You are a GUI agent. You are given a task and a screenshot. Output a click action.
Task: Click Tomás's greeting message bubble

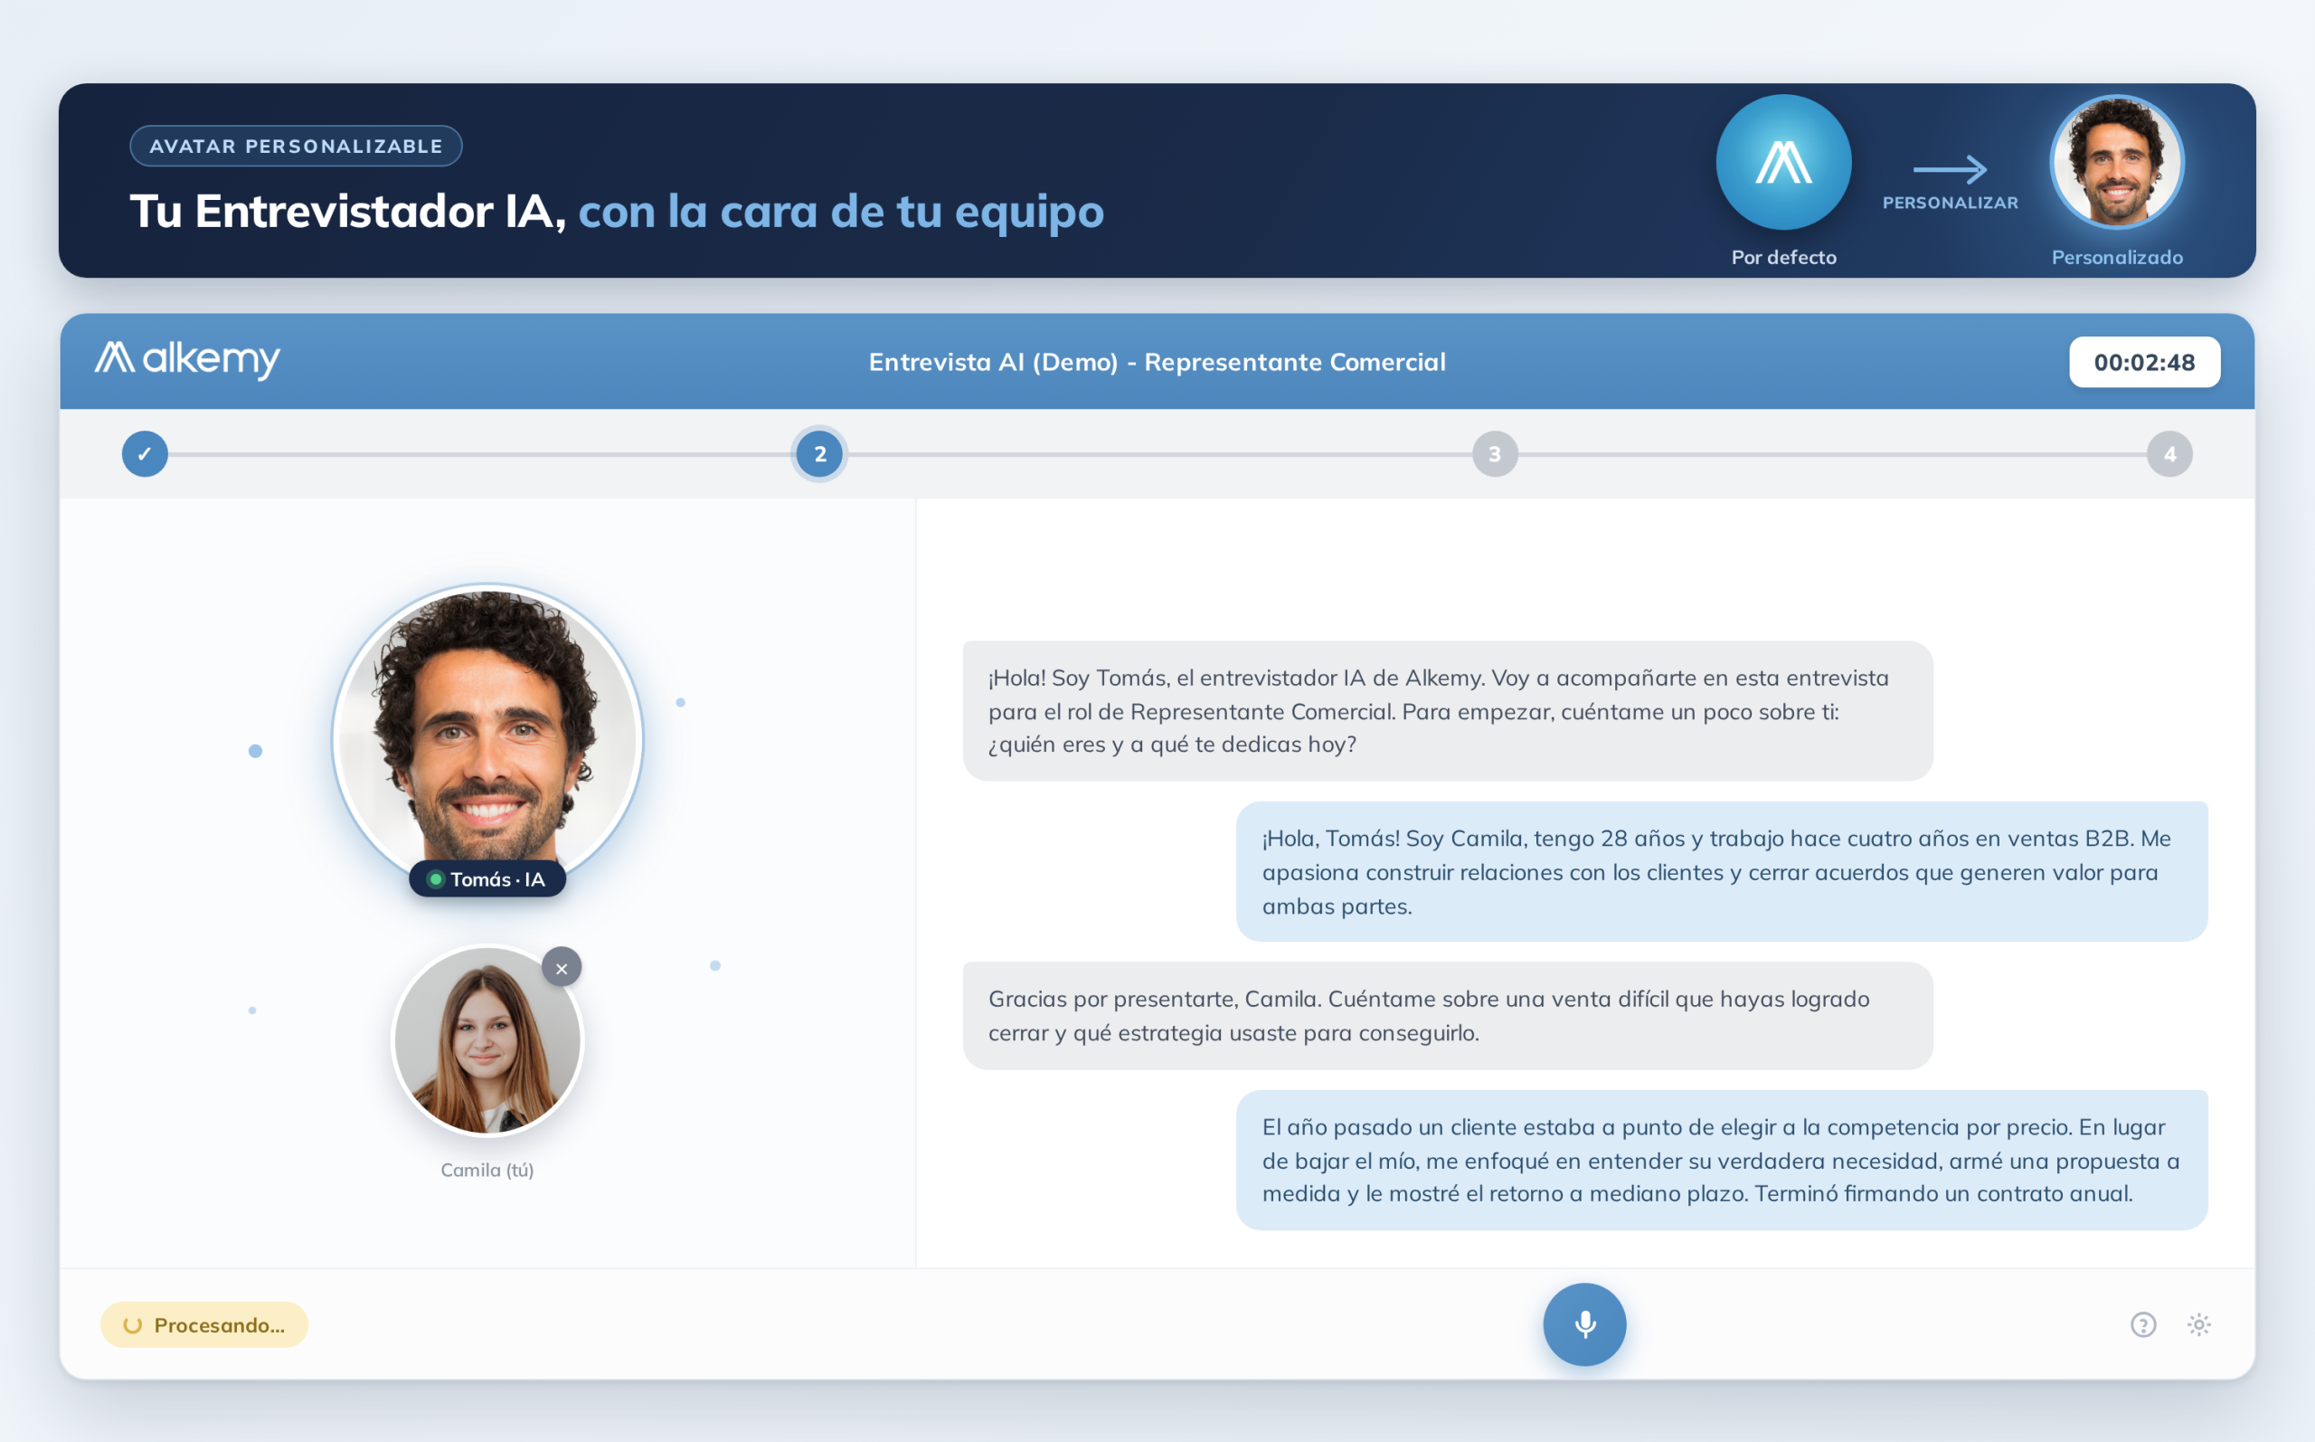[x=1447, y=710]
